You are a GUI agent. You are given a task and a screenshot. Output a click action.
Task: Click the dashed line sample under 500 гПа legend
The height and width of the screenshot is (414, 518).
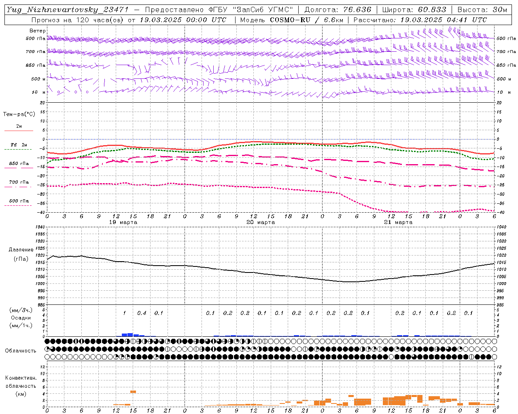tap(18, 205)
